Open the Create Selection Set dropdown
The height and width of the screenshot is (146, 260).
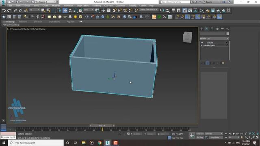pos(149,10)
